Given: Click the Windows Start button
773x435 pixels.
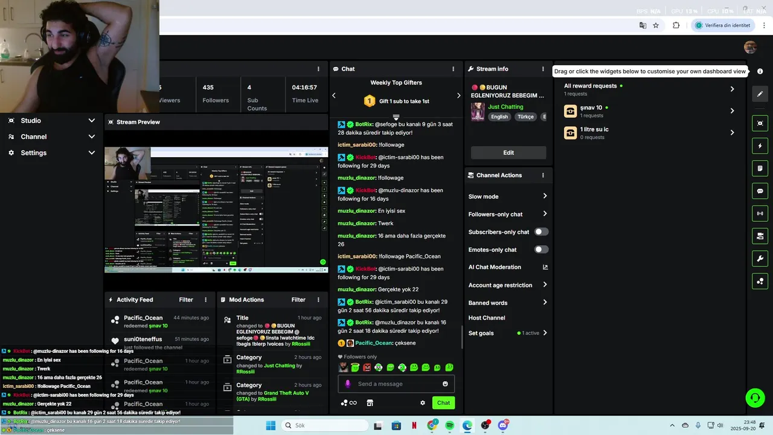Looking at the screenshot, I should click(x=271, y=425).
